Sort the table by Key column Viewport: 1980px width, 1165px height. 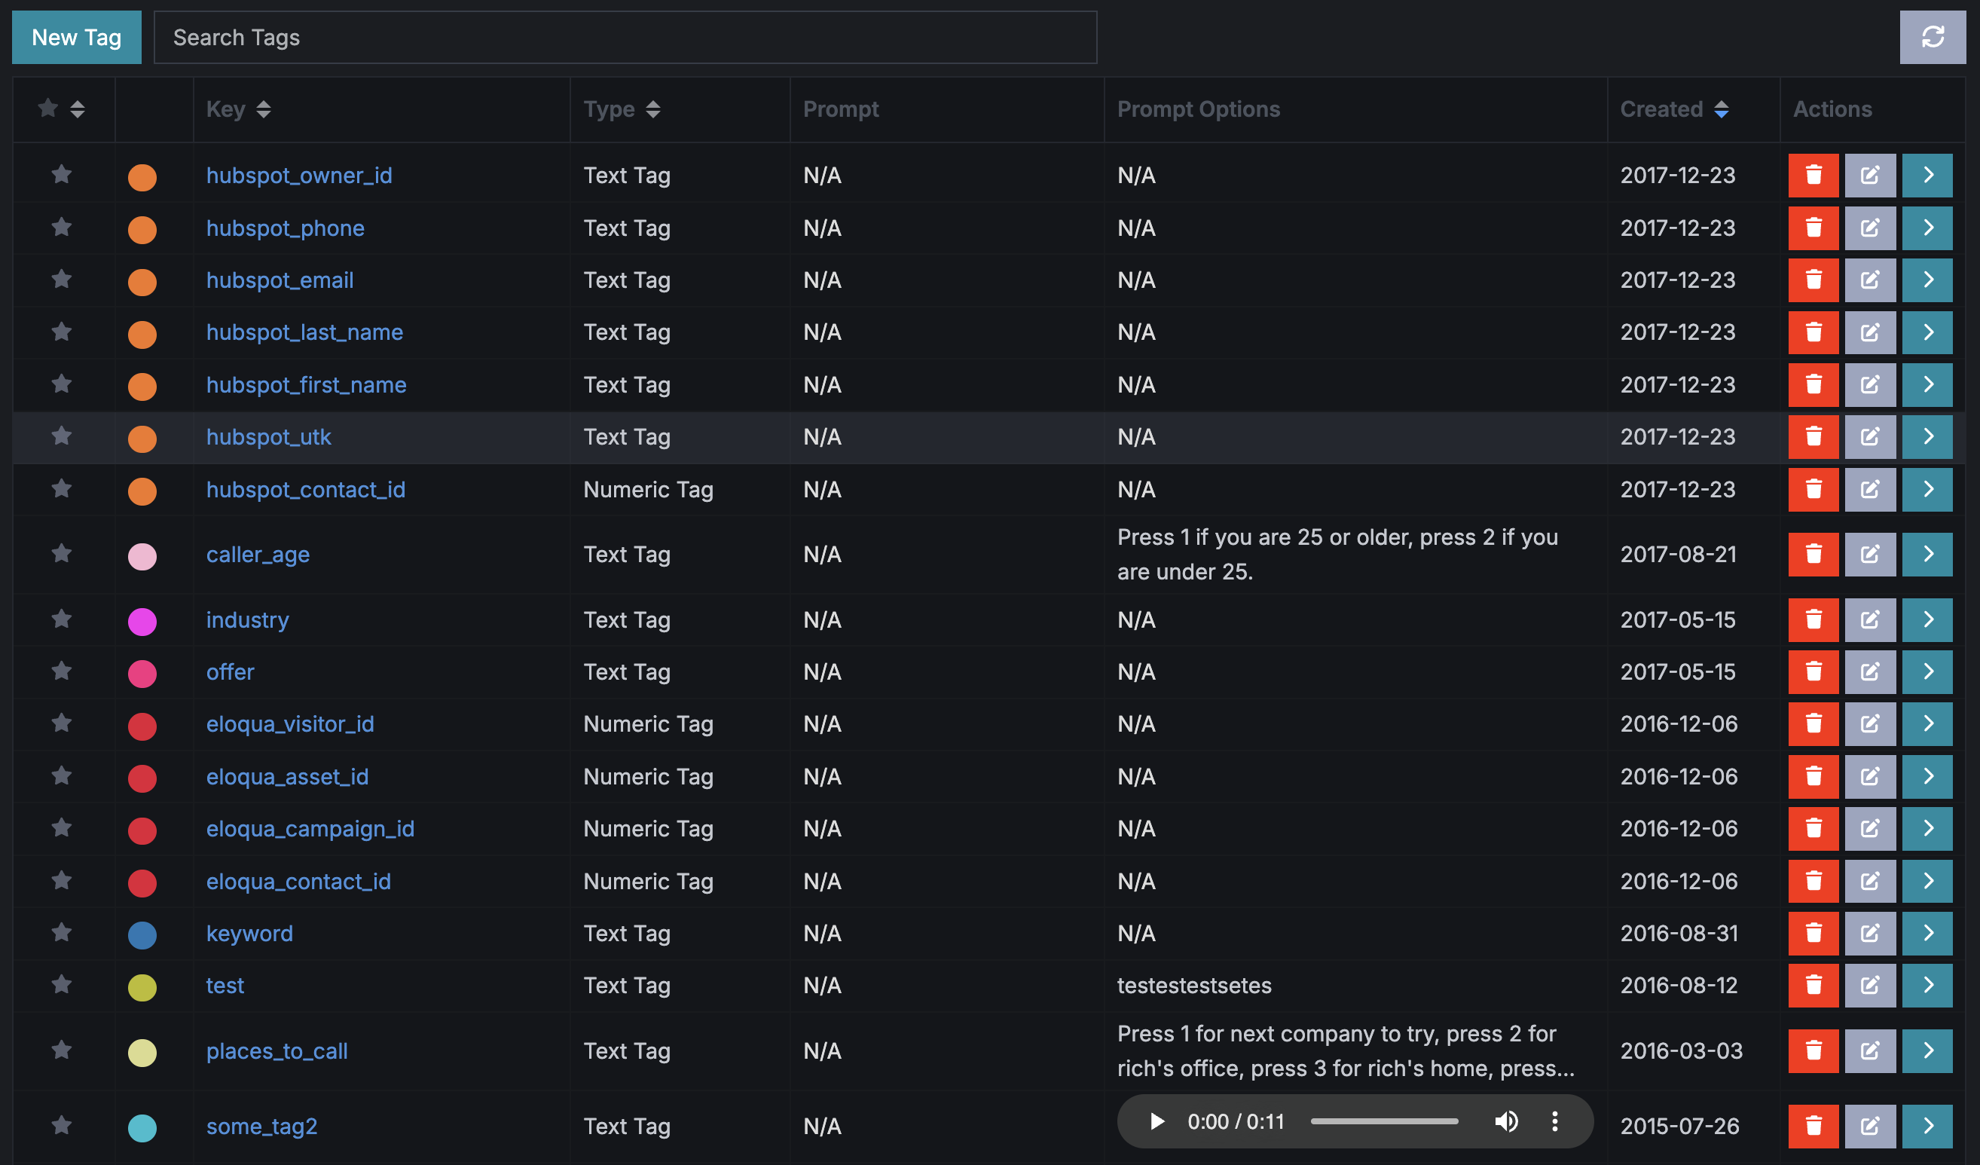tap(264, 109)
